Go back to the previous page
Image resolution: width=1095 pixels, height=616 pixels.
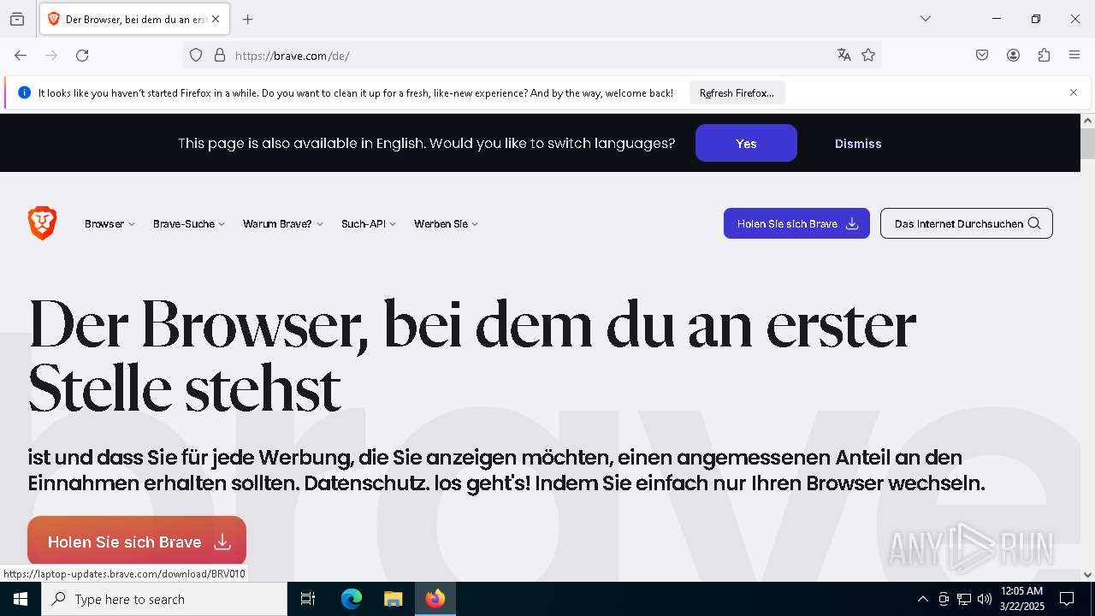coord(21,56)
